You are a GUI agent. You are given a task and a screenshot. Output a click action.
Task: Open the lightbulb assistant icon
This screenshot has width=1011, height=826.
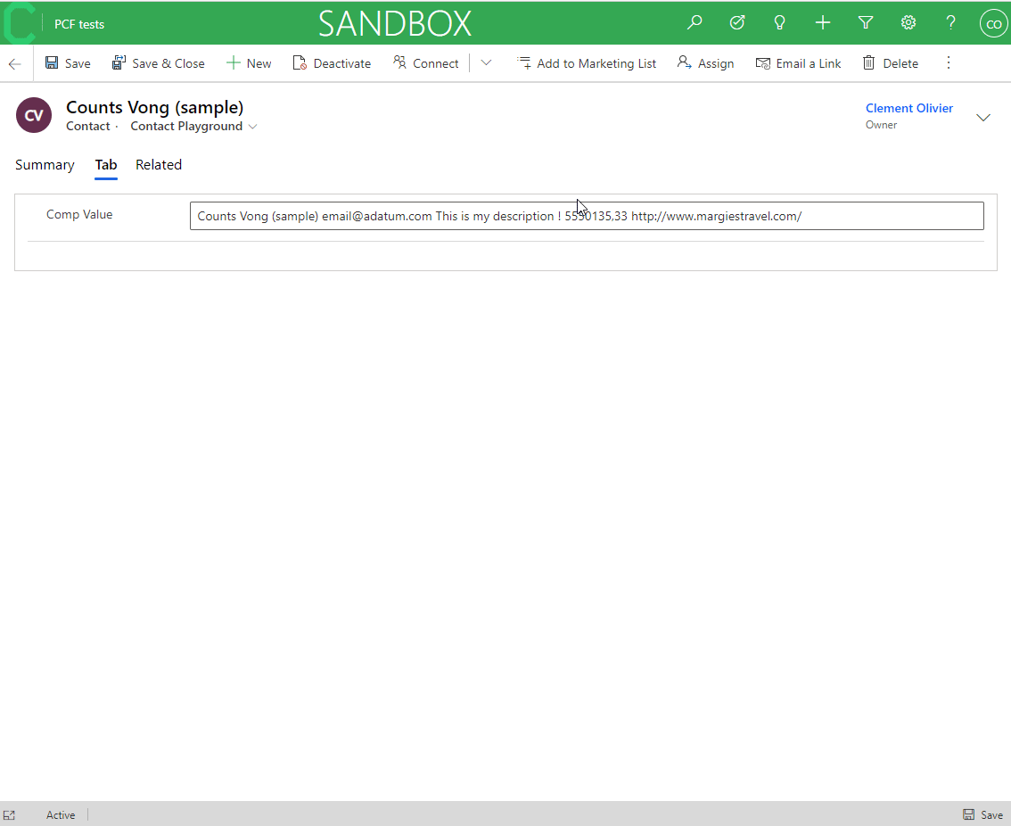point(779,23)
